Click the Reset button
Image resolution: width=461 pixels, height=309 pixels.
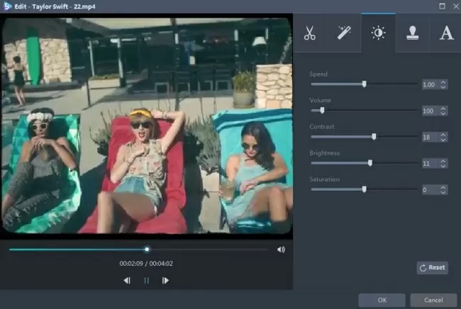432,267
